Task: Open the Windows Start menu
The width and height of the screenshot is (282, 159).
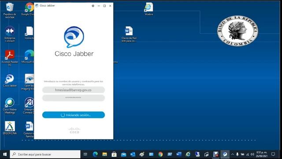Action: pos(5,154)
